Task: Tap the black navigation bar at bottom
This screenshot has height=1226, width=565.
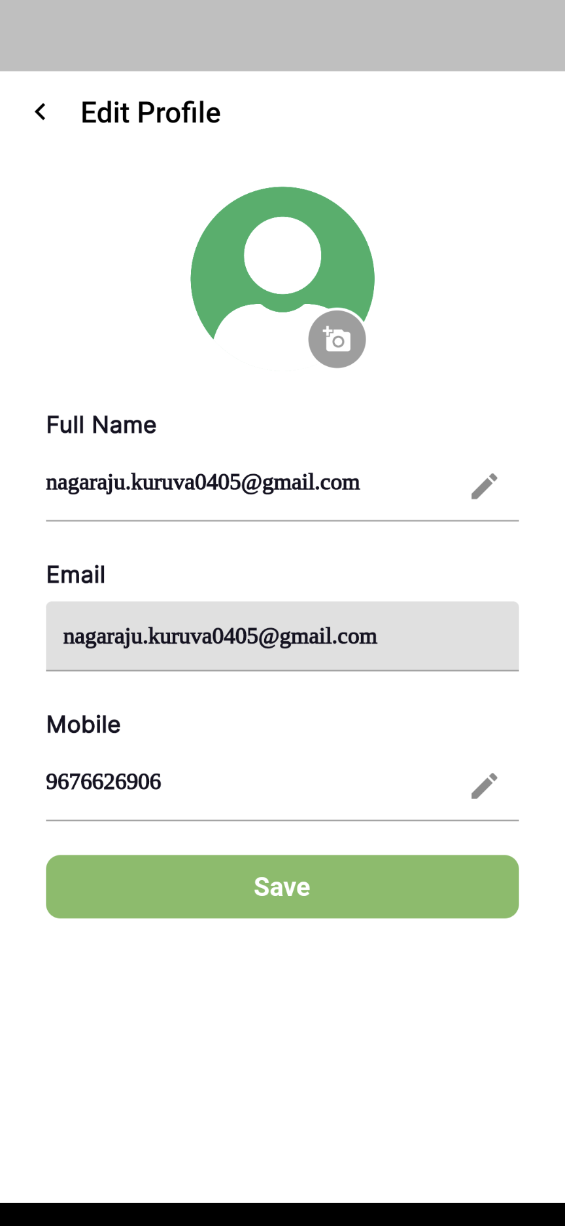Action: click(x=282, y=1214)
